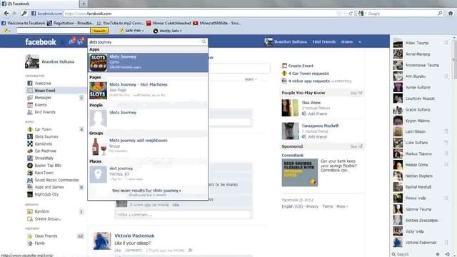Viewport: 457px width, 257px height.
Task: Open Family list in sidebar
Action: (x=40, y=243)
